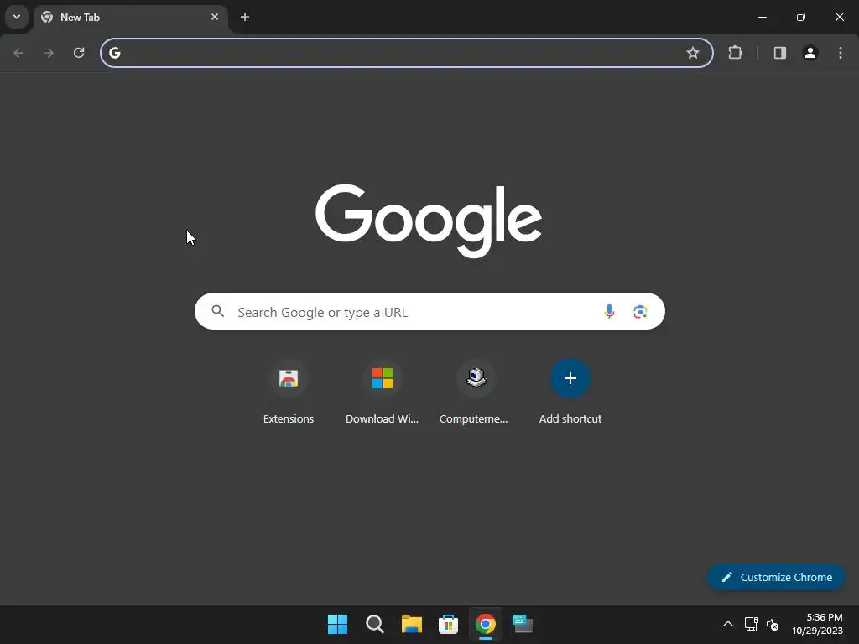Screen dimensions: 859x644
Task: Click the Google logo
Action: coord(429,221)
